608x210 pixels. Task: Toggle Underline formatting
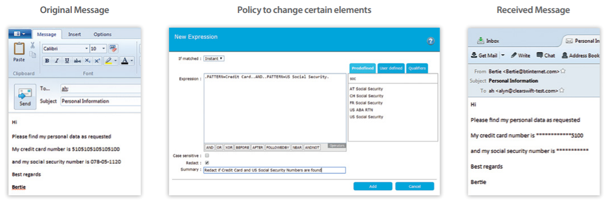pos(67,61)
